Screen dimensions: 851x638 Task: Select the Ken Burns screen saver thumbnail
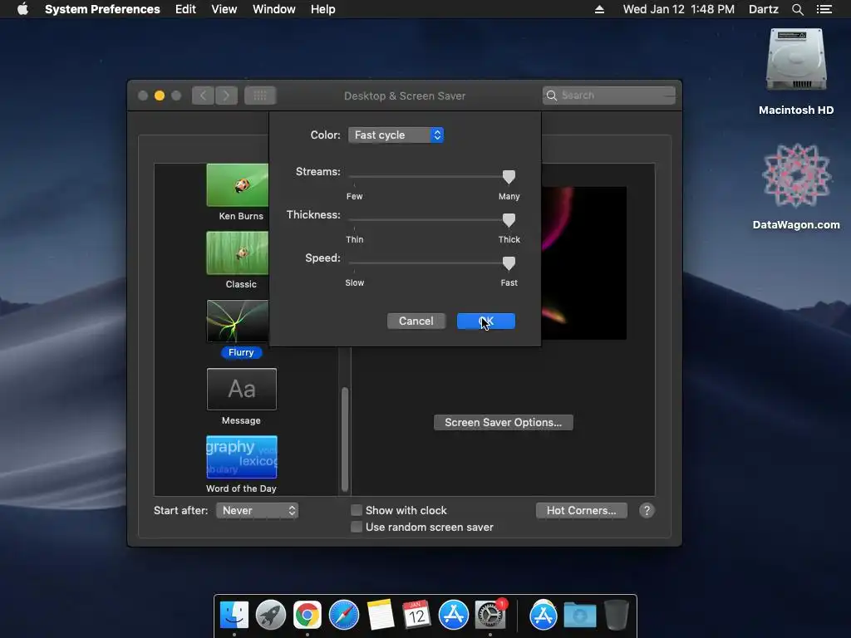[x=238, y=185]
